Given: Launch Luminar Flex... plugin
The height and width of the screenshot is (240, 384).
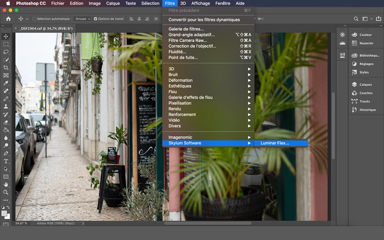Looking at the screenshot, I should [281, 143].
